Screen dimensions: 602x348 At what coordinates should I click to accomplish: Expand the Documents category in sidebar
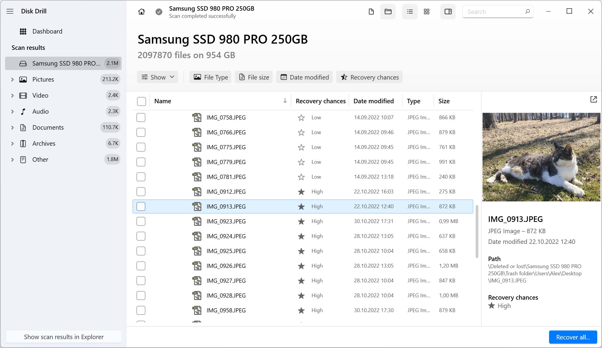12,127
